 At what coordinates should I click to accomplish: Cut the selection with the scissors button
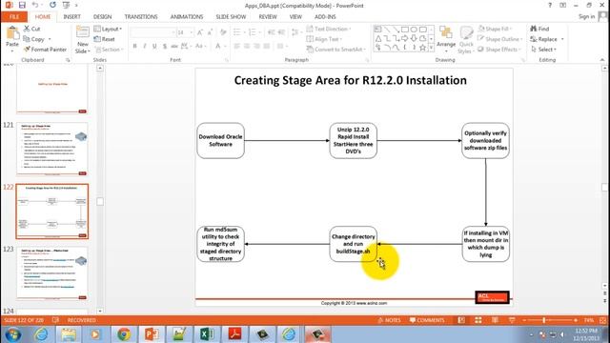tap(31, 29)
